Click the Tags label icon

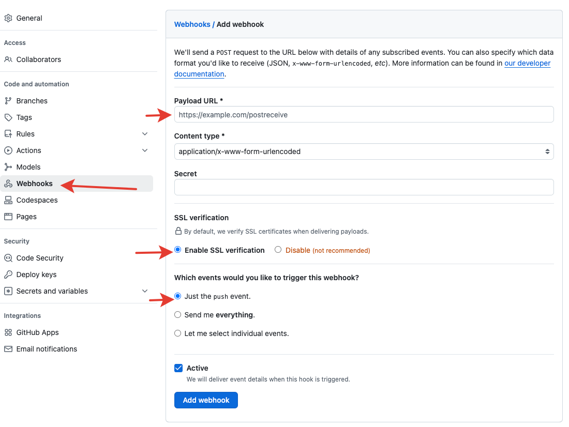point(8,117)
